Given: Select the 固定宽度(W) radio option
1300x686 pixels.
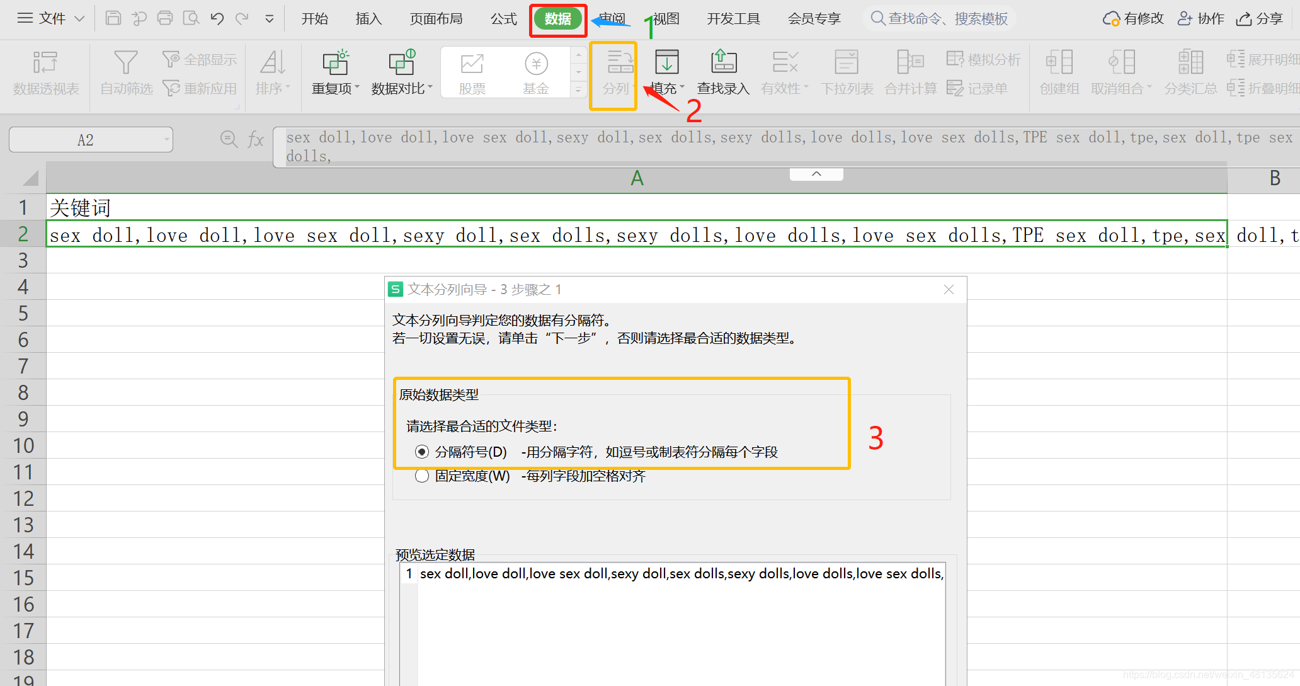Looking at the screenshot, I should click(x=422, y=476).
